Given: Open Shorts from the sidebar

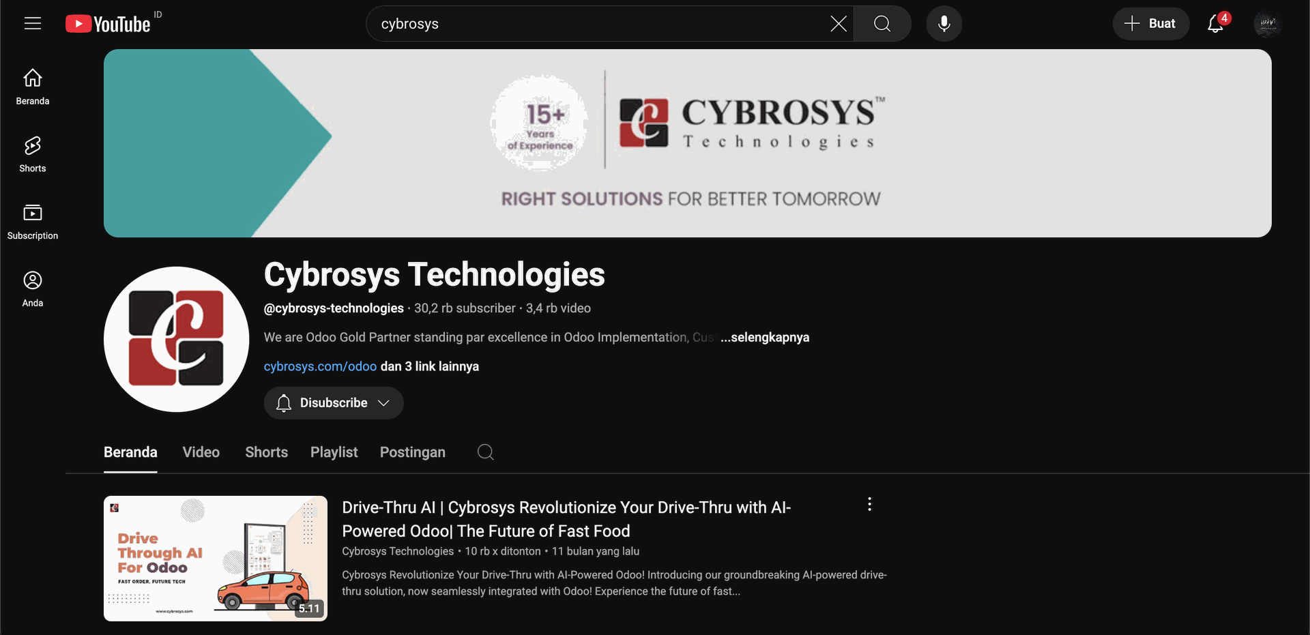Looking at the screenshot, I should coord(33,155).
